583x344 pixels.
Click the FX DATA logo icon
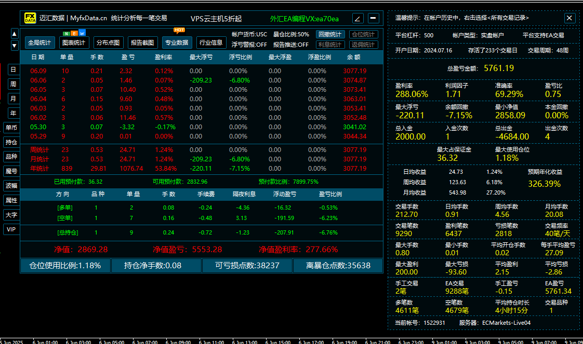pyautogui.click(x=30, y=18)
